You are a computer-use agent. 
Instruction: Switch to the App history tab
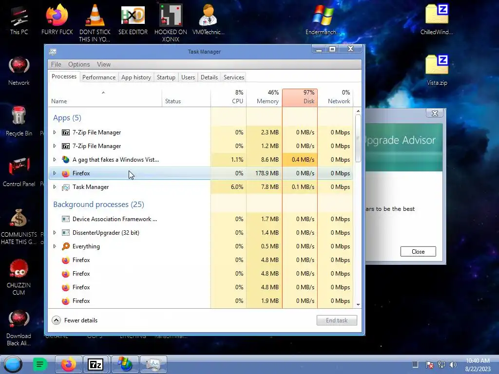click(x=136, y=77)
